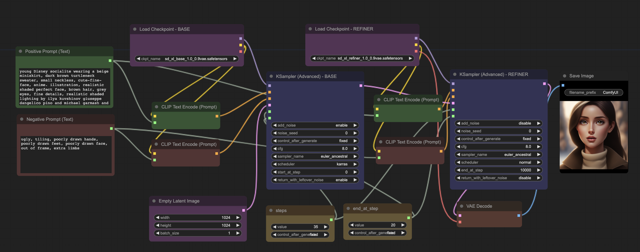Open sampler_name dropdown in KSampler BASE
Screen dimensions: 640x252
pos(315,156)
